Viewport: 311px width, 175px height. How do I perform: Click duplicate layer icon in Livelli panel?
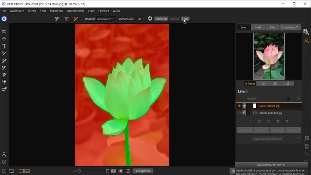pyautogui.click(x=259, y=121)
